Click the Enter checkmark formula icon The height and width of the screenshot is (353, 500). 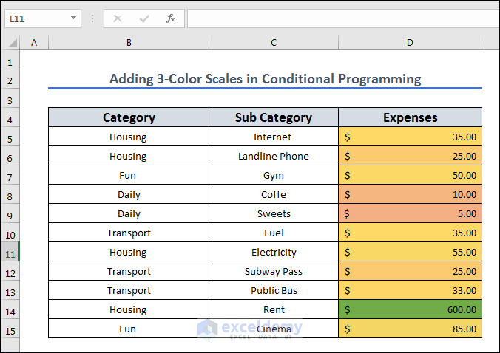[x=144, y=18]
